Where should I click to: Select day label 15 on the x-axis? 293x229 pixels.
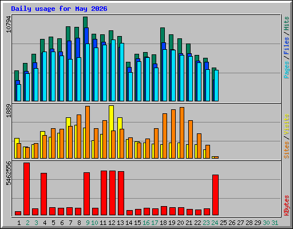(137, 223)
